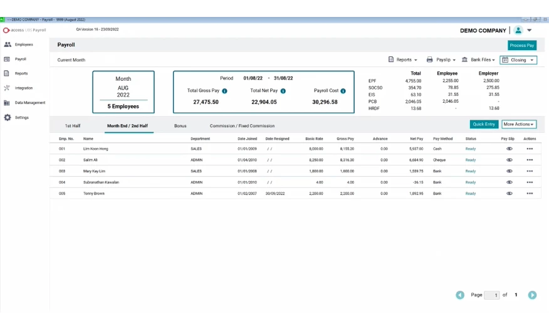Switch to the 1st Half tab
The image size is (549, 329).
(x=73, y=126)
